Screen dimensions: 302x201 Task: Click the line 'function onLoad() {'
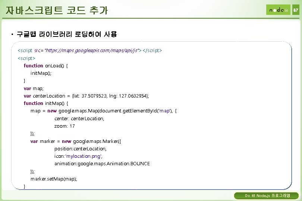tap(46, 66)
